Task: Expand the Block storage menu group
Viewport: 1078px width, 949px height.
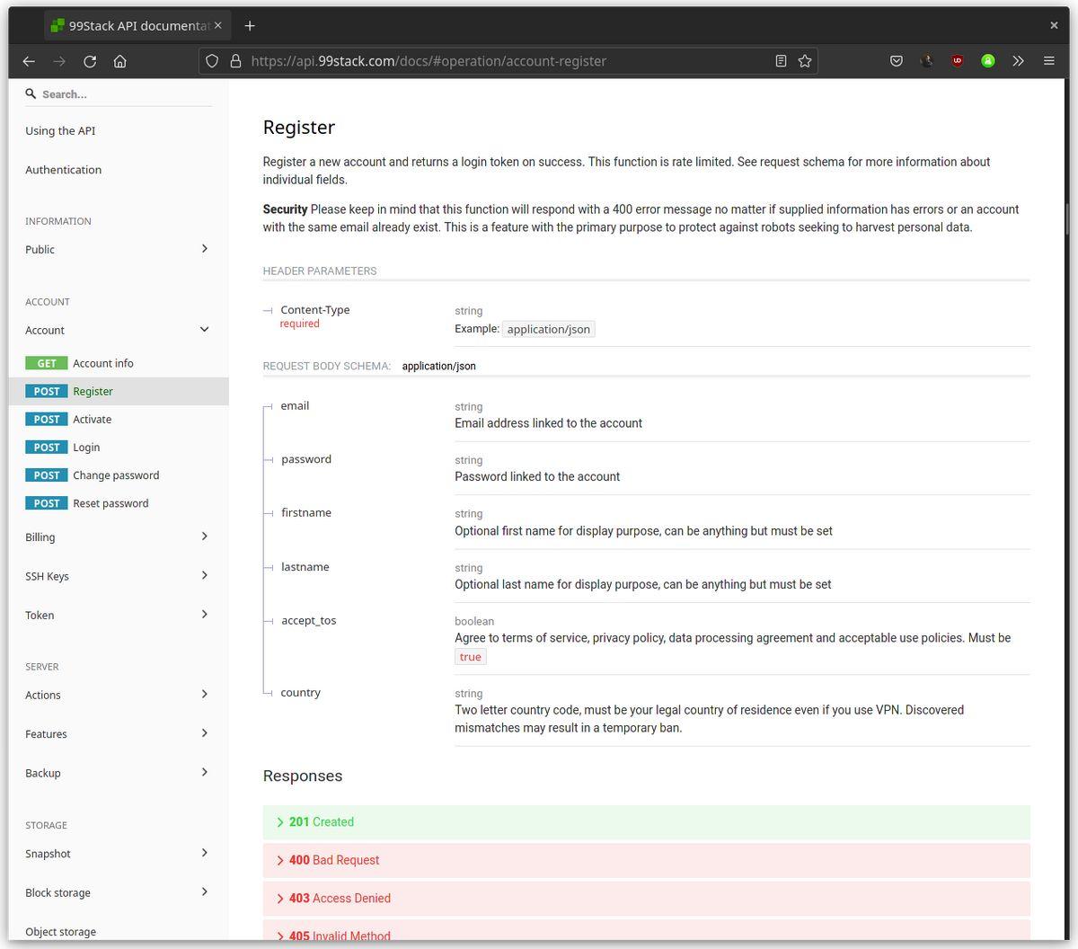Action: point(119,892)
